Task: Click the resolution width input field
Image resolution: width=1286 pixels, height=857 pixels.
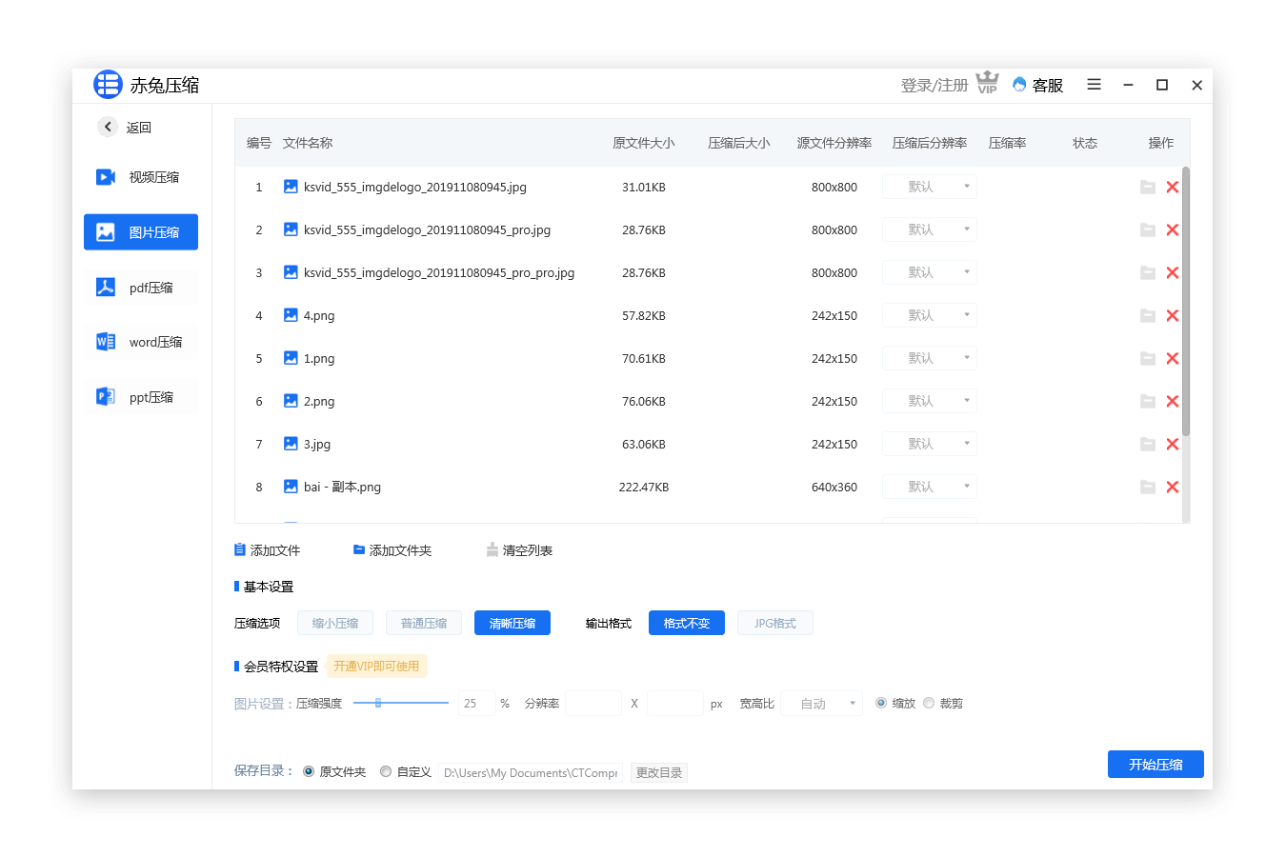Action: (593, 704)
